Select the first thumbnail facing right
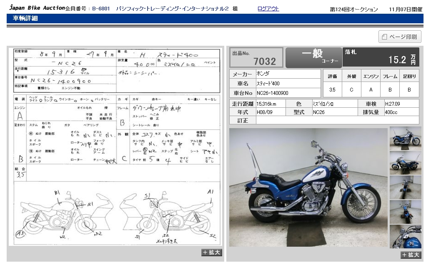The height and width of the screenshot is (265, 431). click(405, 138)
